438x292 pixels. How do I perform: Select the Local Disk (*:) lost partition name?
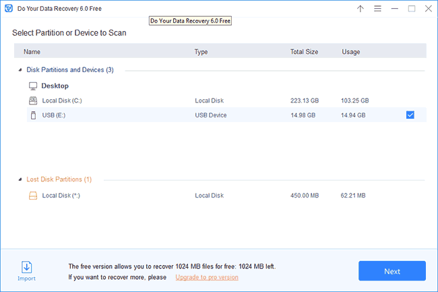pos(61,196)
